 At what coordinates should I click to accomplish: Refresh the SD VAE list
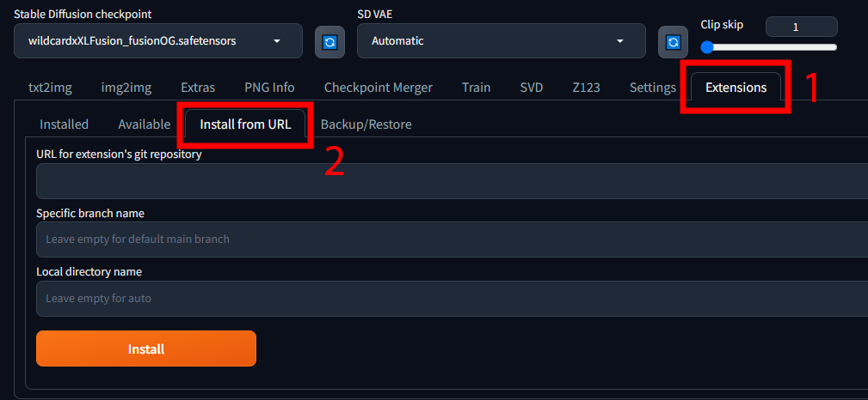673,41
